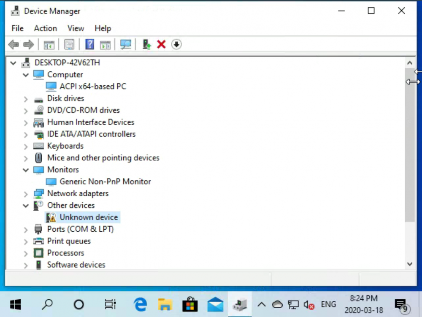Click the Disk drives category icon
This screenshot has height=317, width=422.
tap(38, 100)
